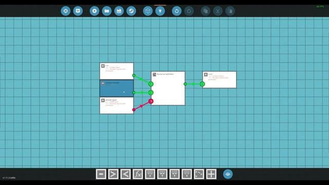Viewport: 329px width, 185px height.
Task: Select the plus add component button
Action: point(211,174)
